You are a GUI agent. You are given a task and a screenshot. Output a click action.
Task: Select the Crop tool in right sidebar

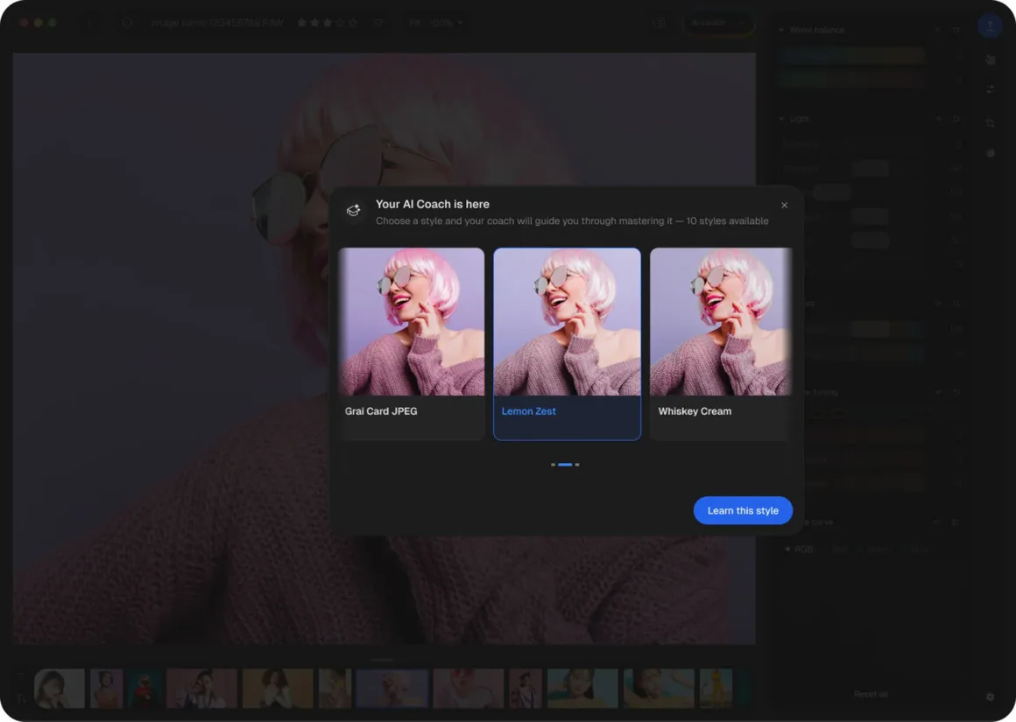tap(990, 123)
